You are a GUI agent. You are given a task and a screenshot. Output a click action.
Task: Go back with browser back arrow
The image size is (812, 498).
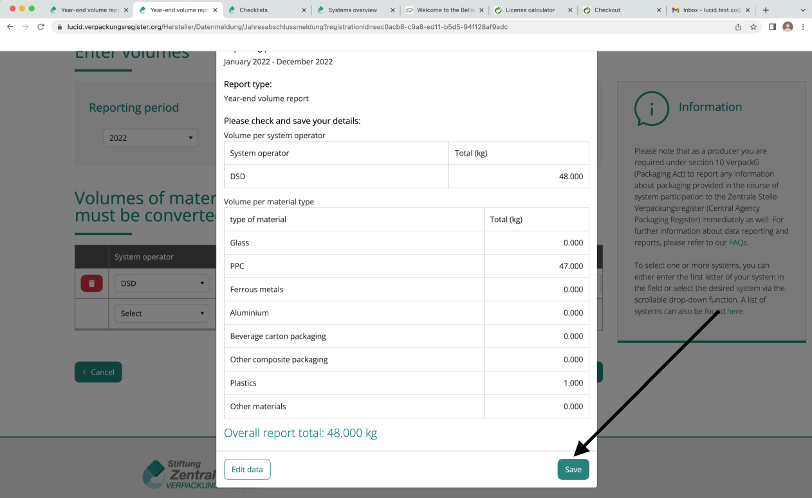tap(10, 27)
